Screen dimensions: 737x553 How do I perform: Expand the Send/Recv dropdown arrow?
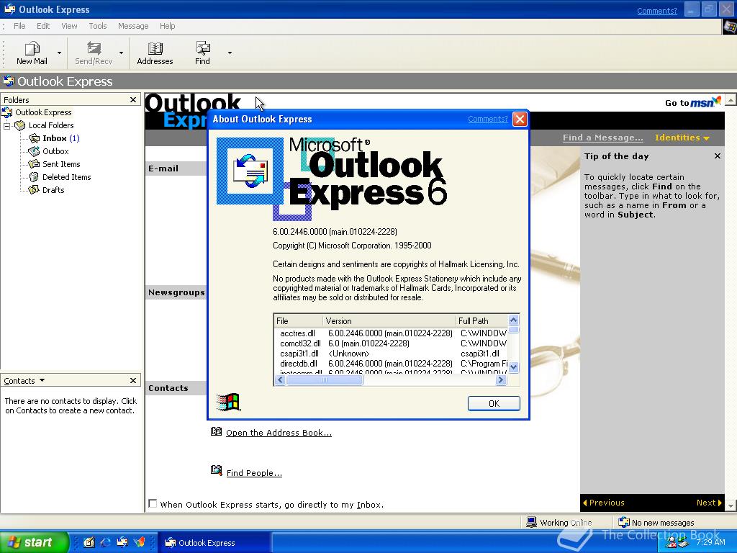tap(121, 53)
